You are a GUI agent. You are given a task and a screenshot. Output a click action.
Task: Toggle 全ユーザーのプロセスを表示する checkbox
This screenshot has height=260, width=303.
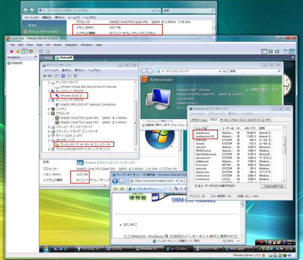[x=196, y=186]
